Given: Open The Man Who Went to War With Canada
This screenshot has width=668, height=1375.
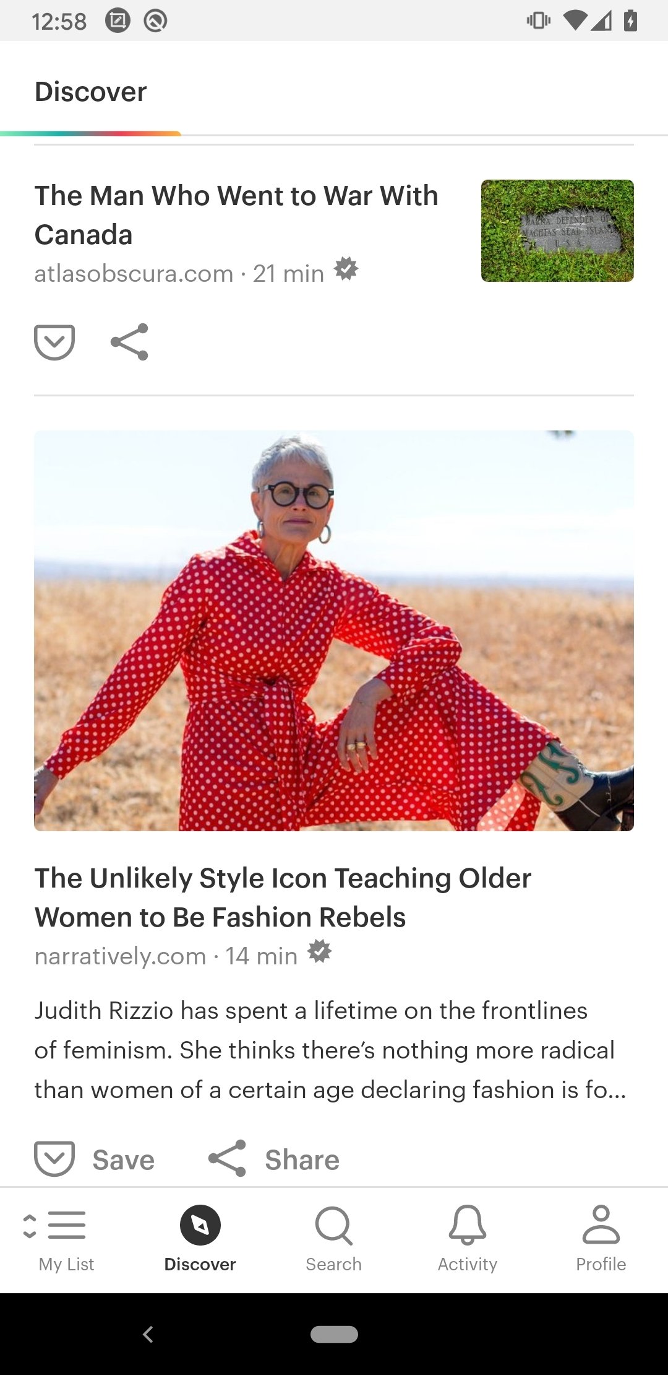Looking at the screenshot, I should [236, 215].
